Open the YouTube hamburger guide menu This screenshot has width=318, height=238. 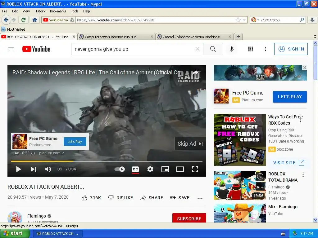click(x=11, y=49)
